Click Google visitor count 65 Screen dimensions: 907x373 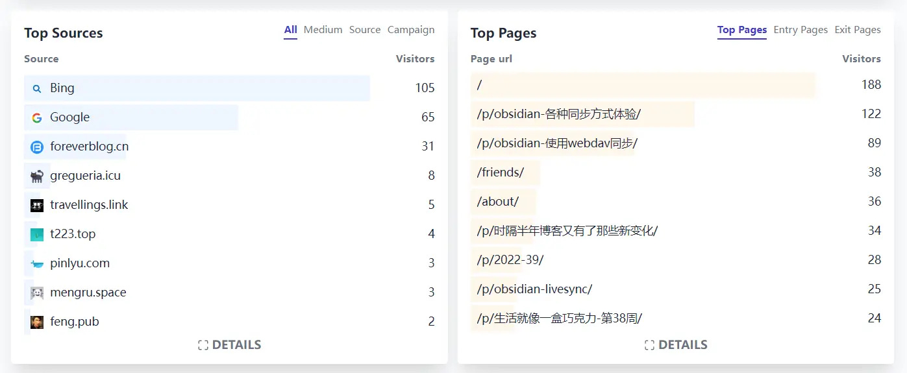428,117
